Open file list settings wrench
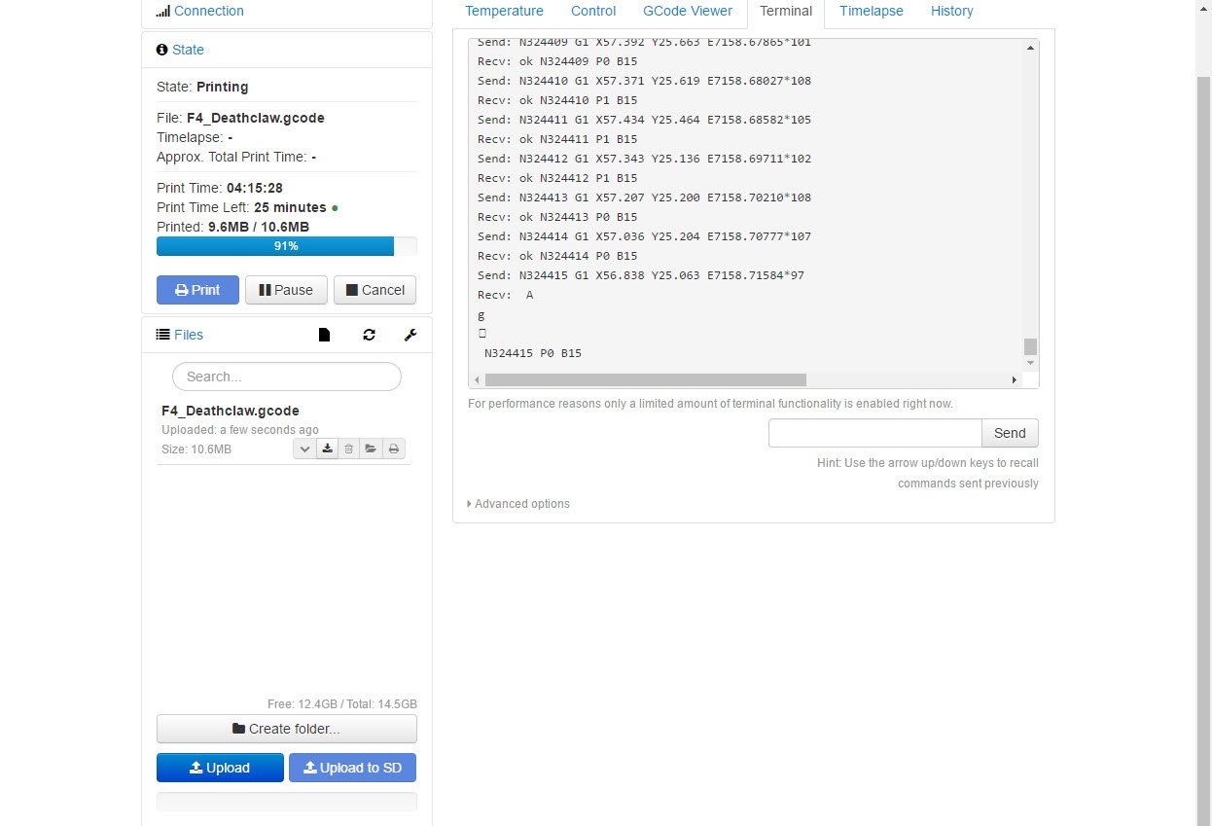 [x=410, y=335]
